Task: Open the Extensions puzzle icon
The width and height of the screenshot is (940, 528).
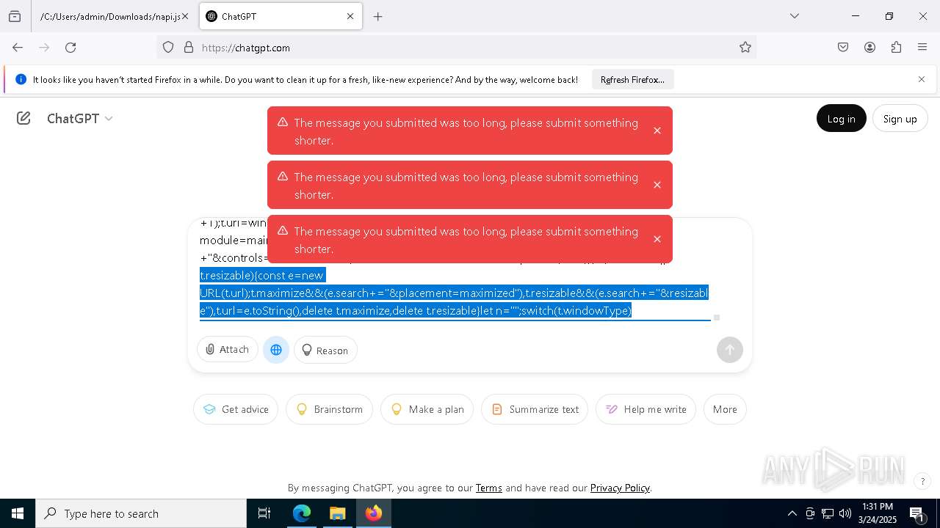Action: click(896, 48)
